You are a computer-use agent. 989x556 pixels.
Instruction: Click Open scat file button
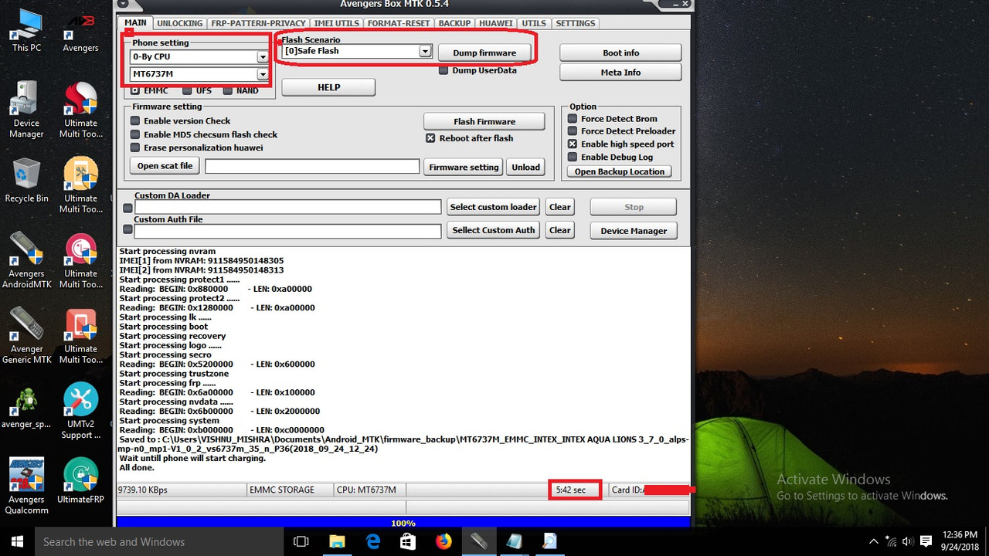pos(165,166)
